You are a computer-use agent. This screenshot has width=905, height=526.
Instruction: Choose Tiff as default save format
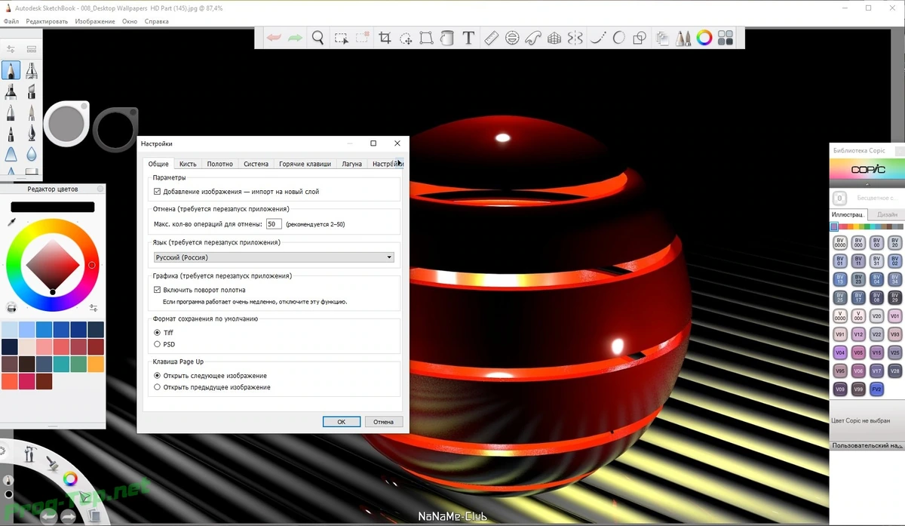(x=157, y=332)
